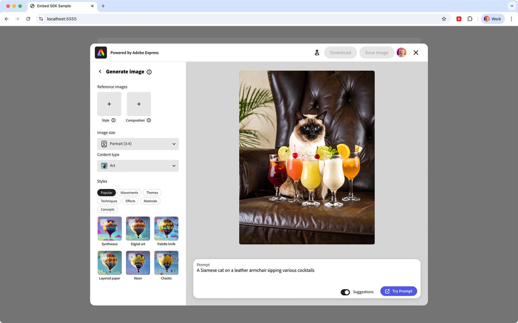518x323 pixels.
Task: Select the Effects styles filter
Action: click(130, 201)
